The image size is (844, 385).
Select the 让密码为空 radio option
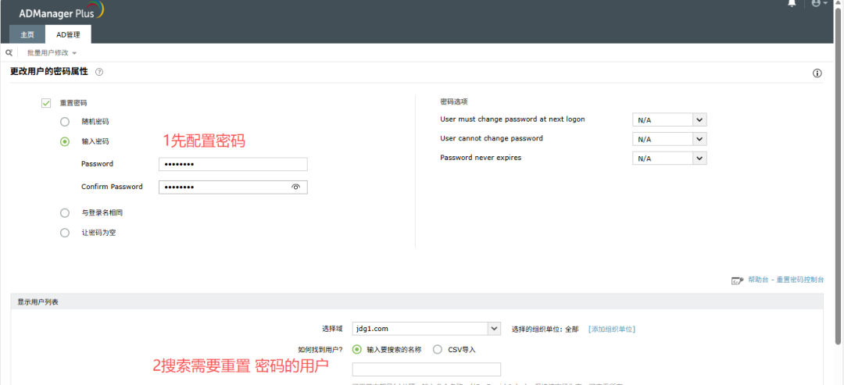65,233
